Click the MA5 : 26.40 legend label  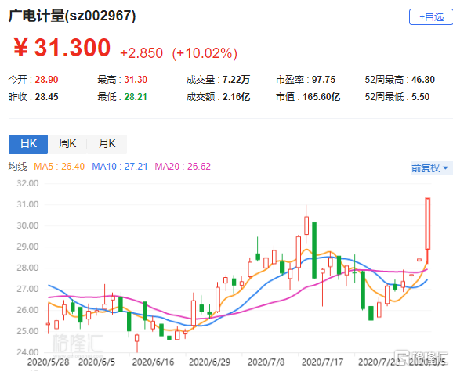(60, 167)
